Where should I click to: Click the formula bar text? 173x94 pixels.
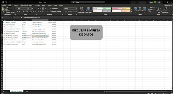[32, 17]
